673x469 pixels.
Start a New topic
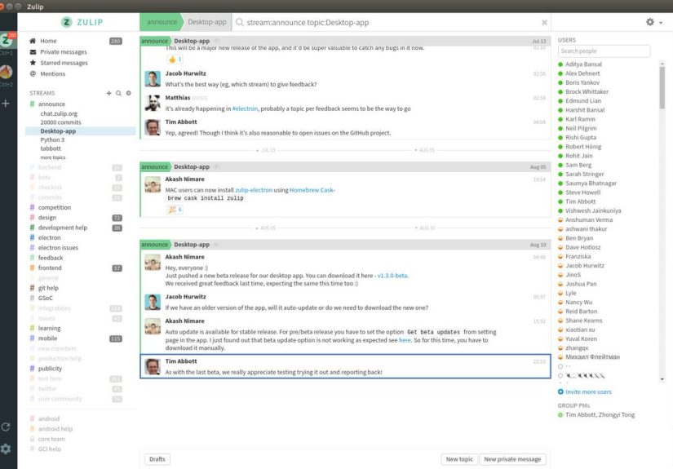459,459
